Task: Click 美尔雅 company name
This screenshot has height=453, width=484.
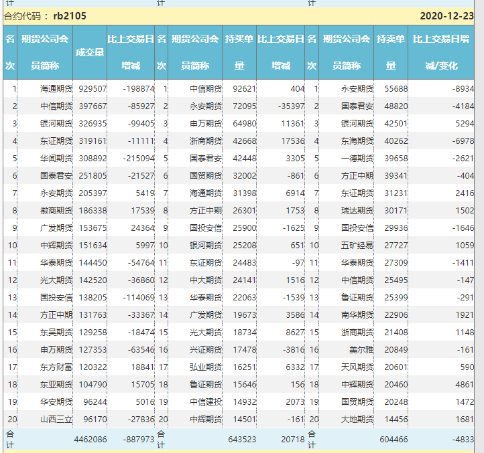Action: (361, 350)
